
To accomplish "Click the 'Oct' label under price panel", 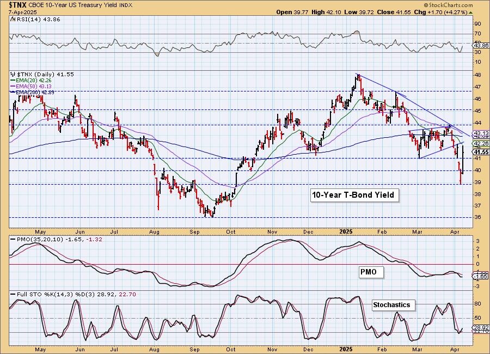I will click(x=231, y=232).
